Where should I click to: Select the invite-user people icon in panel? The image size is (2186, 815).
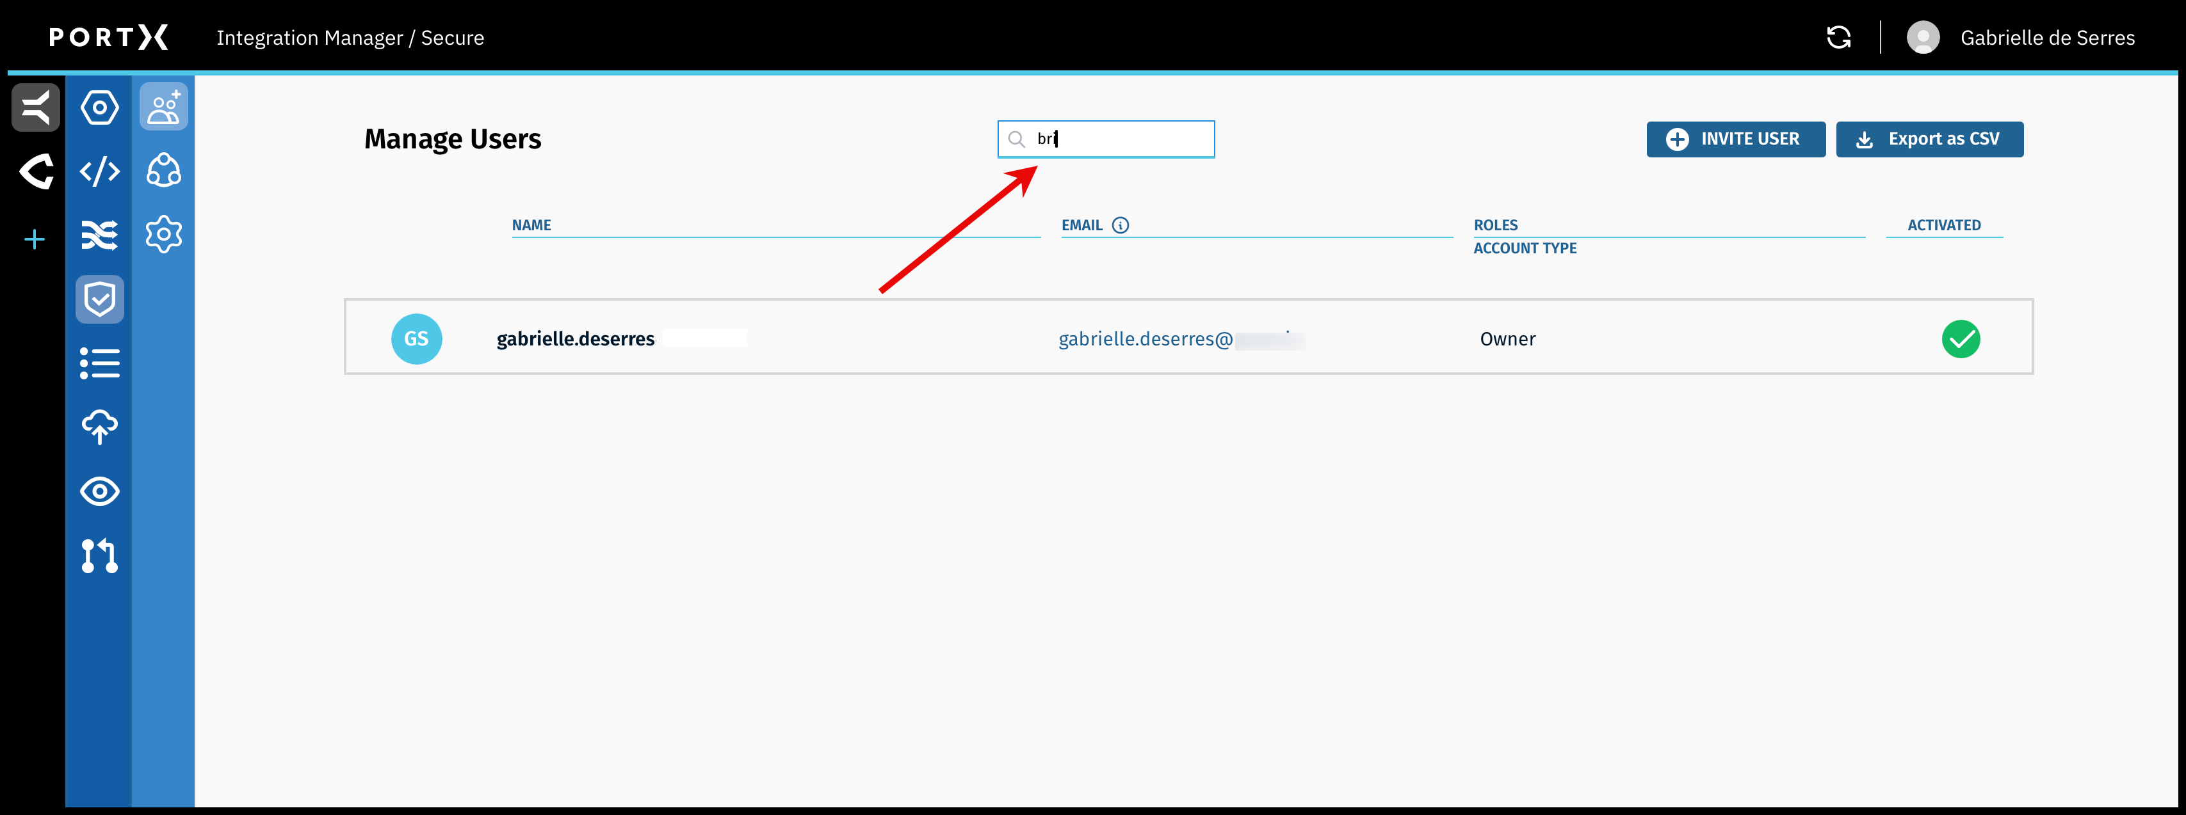(x=163, y=105)
